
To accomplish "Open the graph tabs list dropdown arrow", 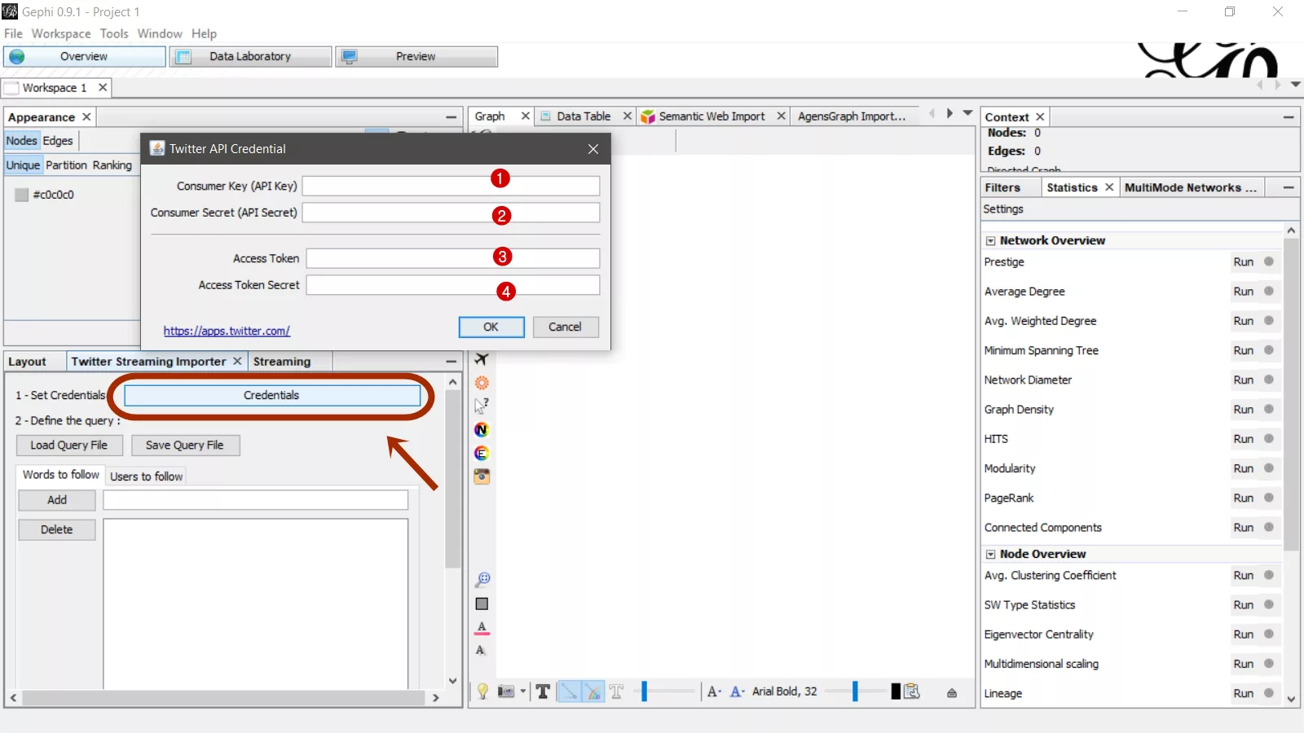I will (x=968, y=113).
